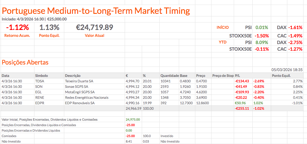
Task: Click the €50.96 profit cell
Action: pyautogui.click(x=240, y=103)
